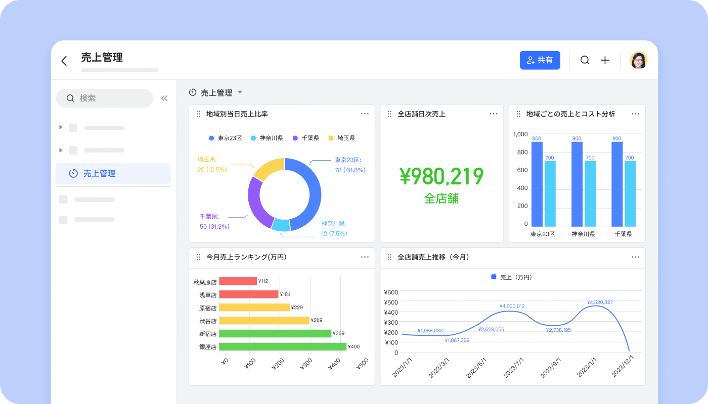
Task: Click the dashboard icon before 売上管理 breadcrumb
Action: point(193,92)
